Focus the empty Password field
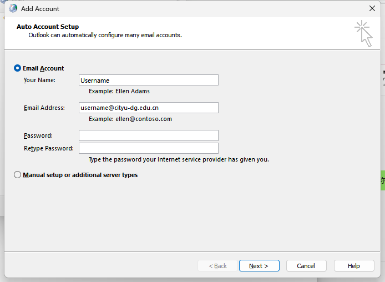The height and width of the screenshot is (282, 385). click(x=148, y=135)
